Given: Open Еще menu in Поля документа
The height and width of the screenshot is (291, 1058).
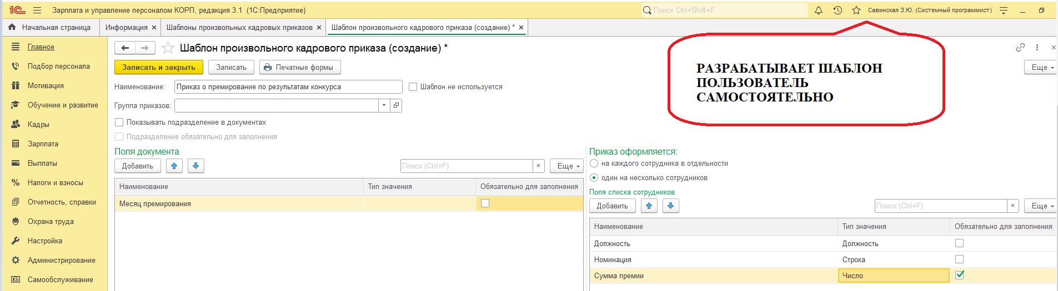Looking at the screenshot, I should point(566,166).
